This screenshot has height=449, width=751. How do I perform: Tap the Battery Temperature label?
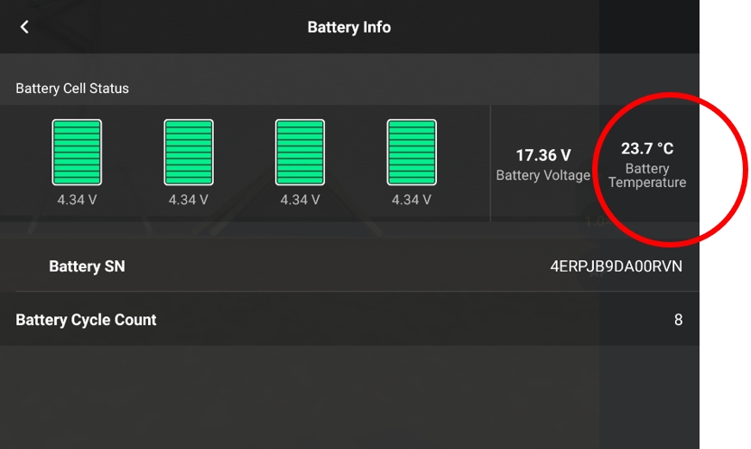(x=647, y=175)
